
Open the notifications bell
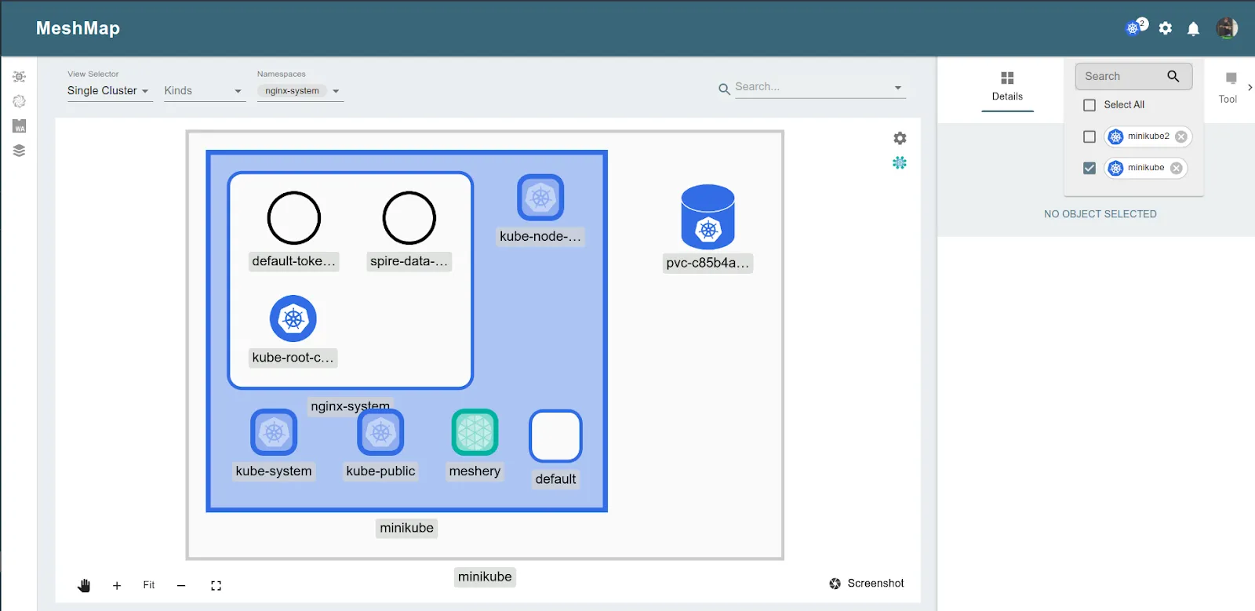click(1193, 29)
